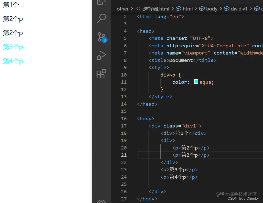Click the closing head tag on line 14
This screenshot has width=263, height=203.
pos(147,104)
